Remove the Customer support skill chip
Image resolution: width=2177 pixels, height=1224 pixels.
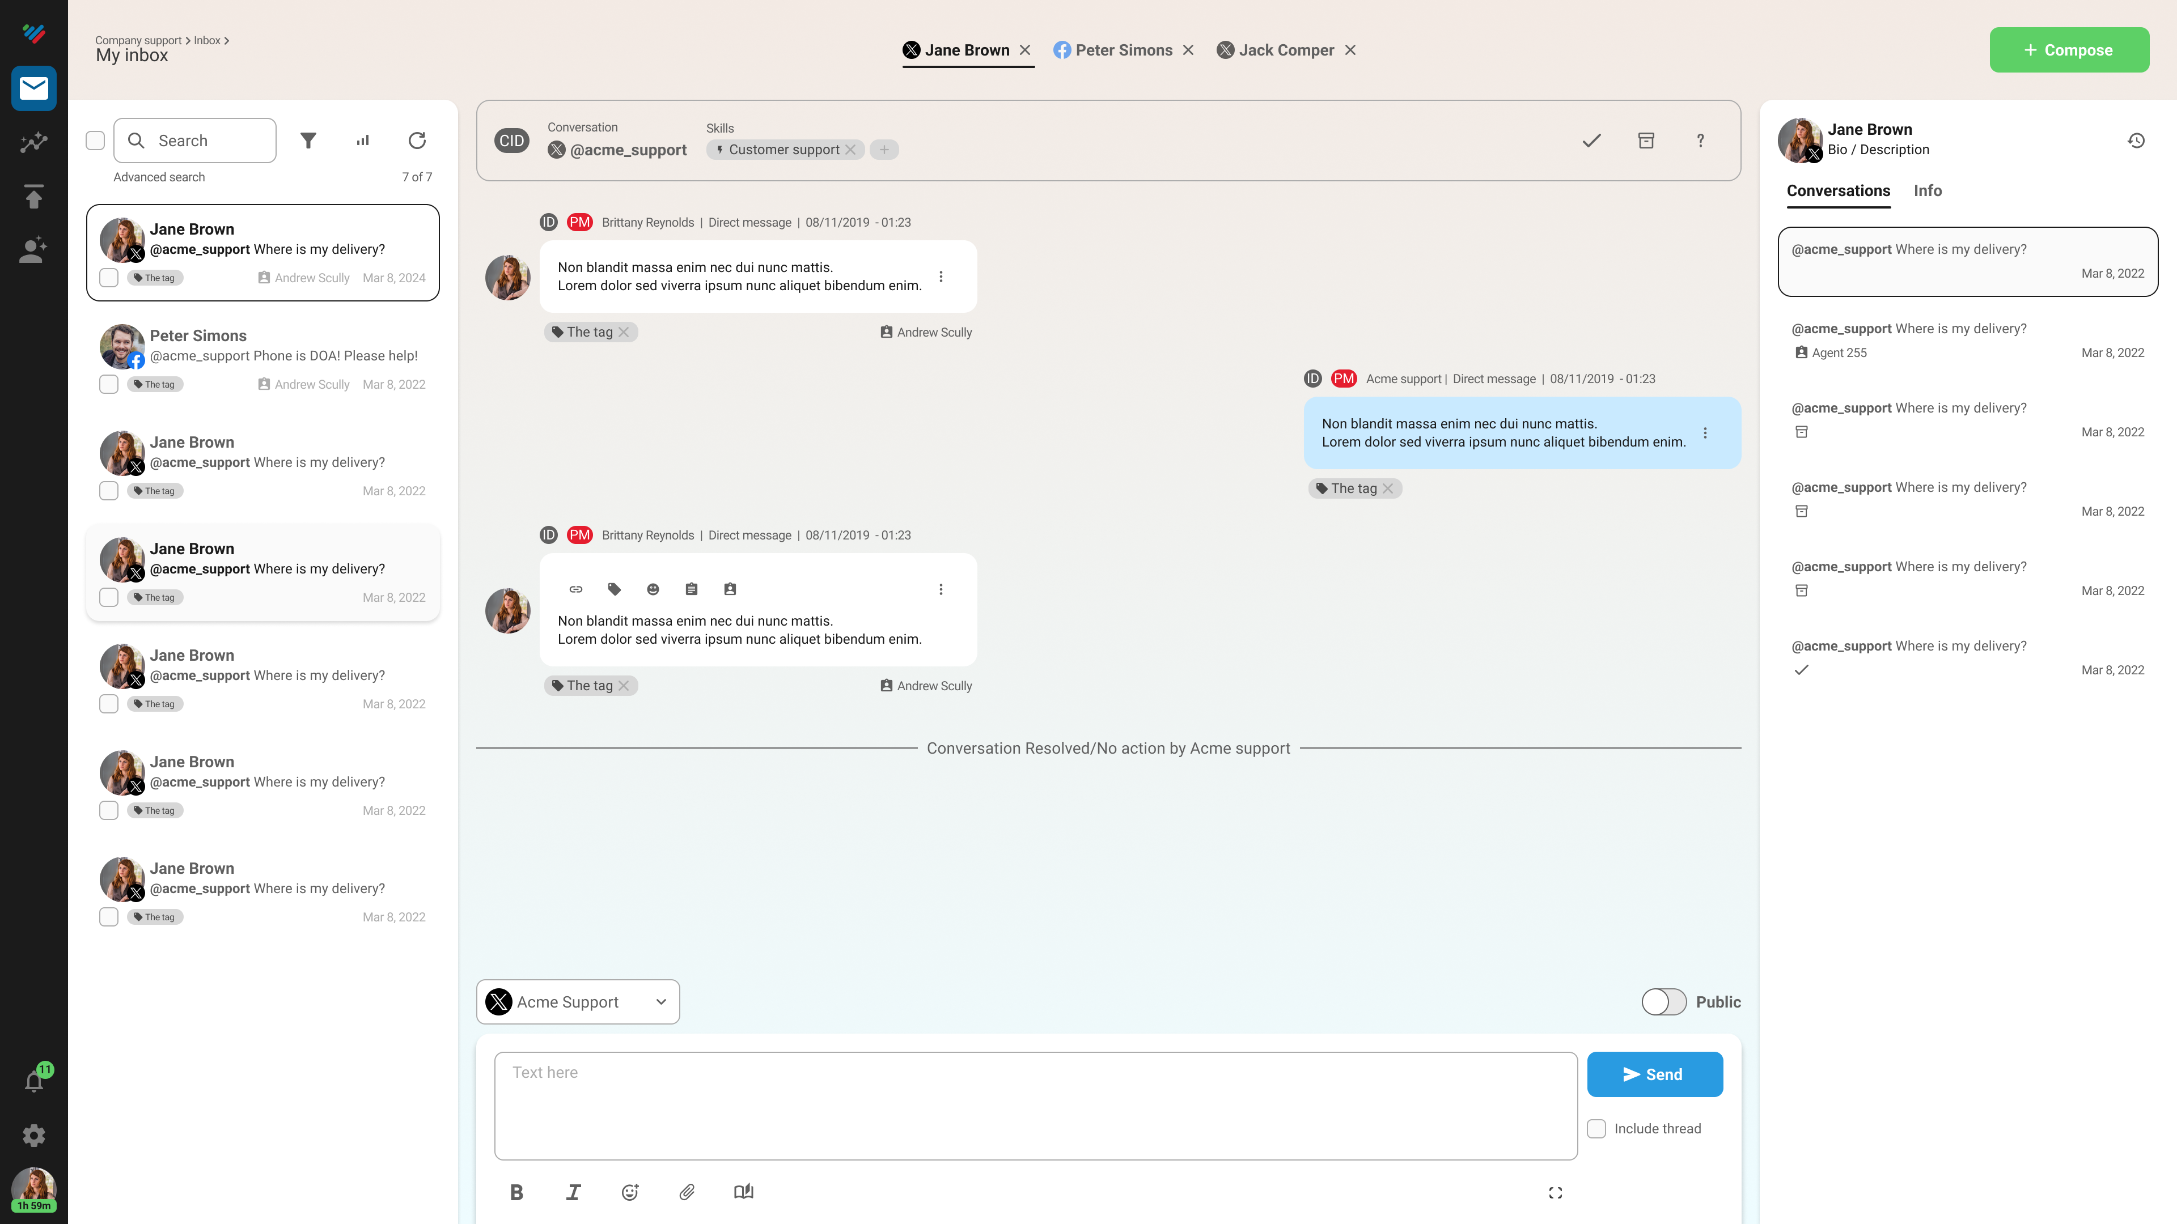click(850, 150)
